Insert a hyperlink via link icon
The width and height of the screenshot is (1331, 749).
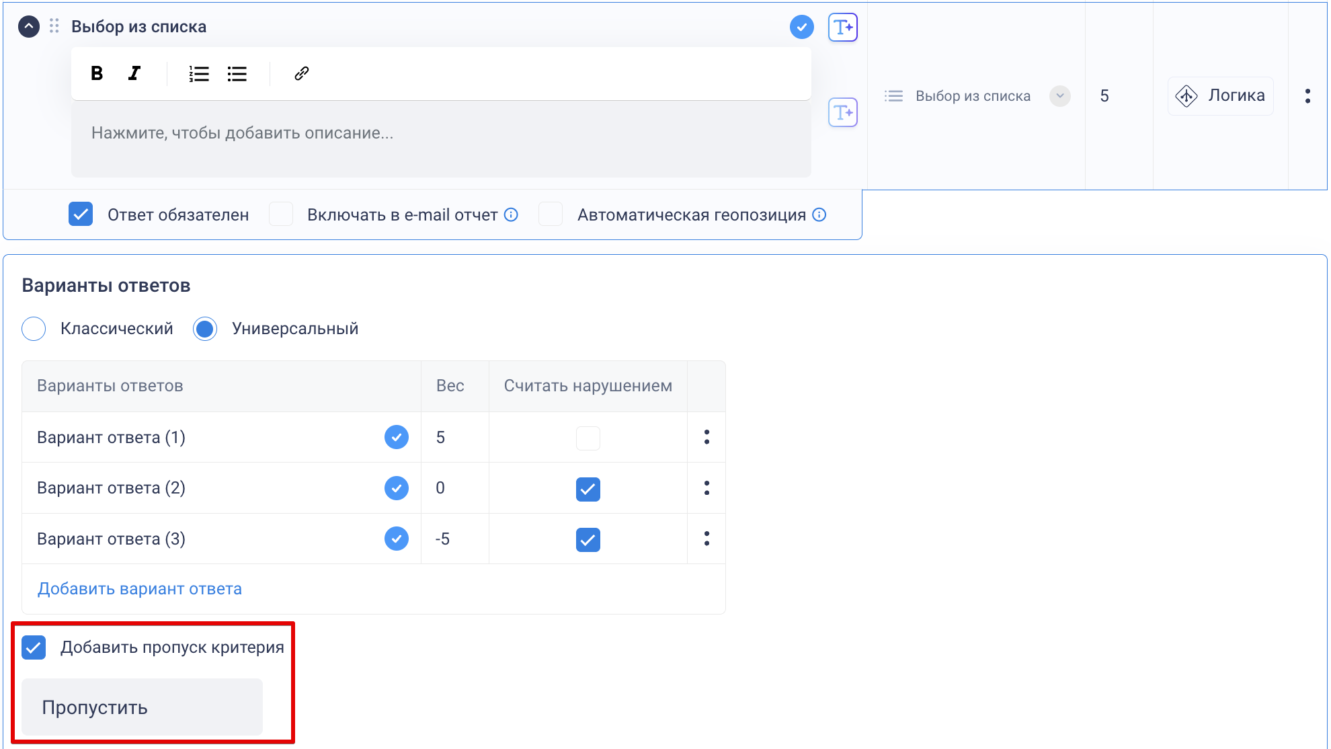coord(301,73)
